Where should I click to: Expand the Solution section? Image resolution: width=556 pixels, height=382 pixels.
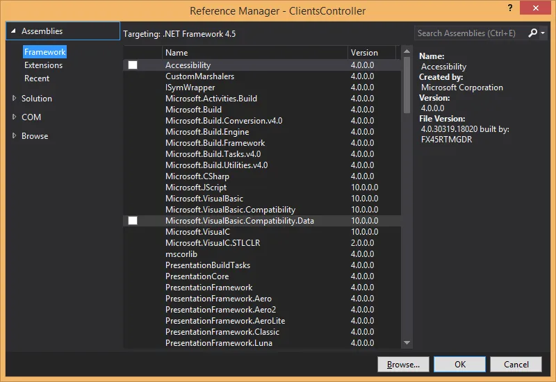14,98
